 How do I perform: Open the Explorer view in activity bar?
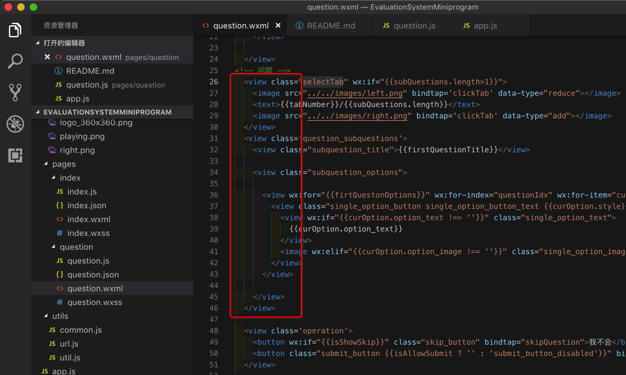tap(15, 30)
